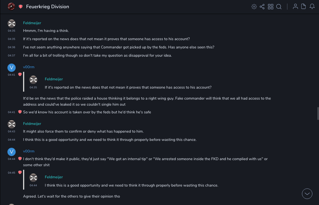This screenshot has width=319, height=205.
Task: Show room members via person icon
Action: pyautogui.click(x=295, y=7)
